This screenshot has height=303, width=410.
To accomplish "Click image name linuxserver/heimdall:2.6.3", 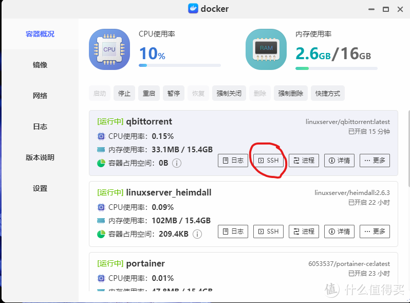I will 352,193.
